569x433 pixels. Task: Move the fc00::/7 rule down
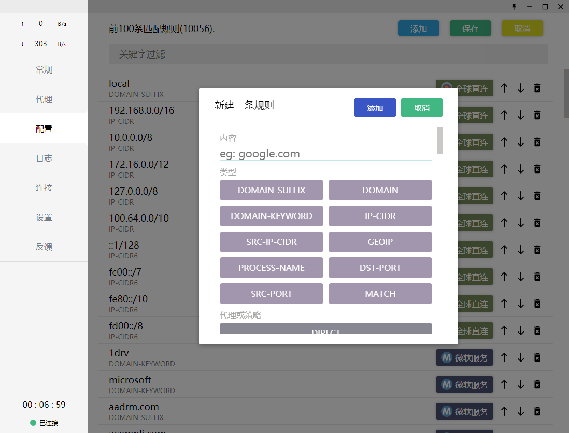pyautogui.click(x=521, y=277)
